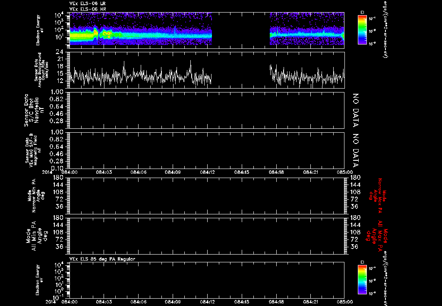
Task: Click the 'El' label above the top color bar
Action: 362,13
